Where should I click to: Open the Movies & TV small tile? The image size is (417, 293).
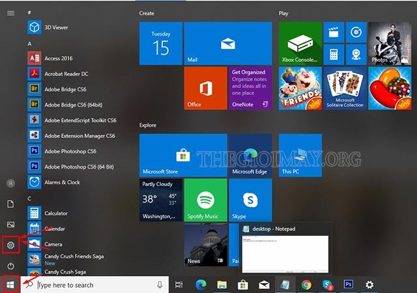tap(334, 32)
